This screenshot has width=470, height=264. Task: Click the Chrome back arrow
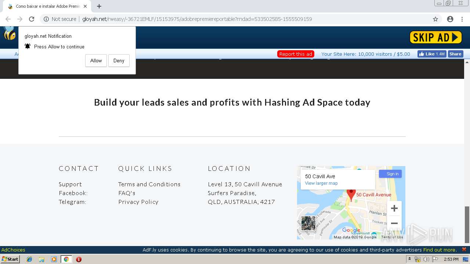tap(8, 19)
